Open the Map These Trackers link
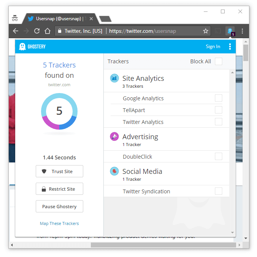257x257 pixels. click(59, 223)
